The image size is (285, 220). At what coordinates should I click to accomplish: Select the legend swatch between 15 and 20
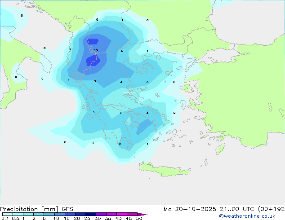point(70,214)
